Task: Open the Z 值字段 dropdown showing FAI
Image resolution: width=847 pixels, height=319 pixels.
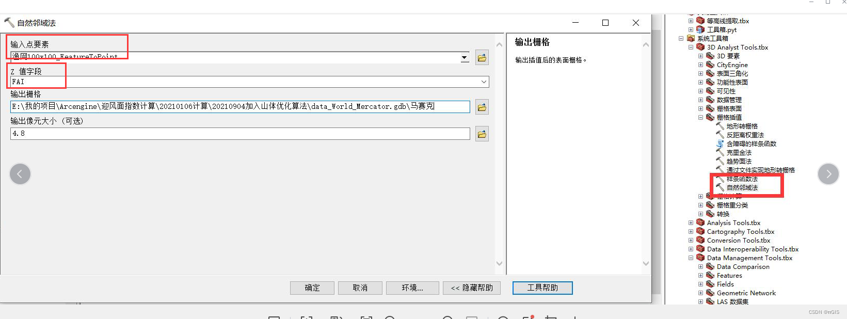Action: tap(484, 82)
